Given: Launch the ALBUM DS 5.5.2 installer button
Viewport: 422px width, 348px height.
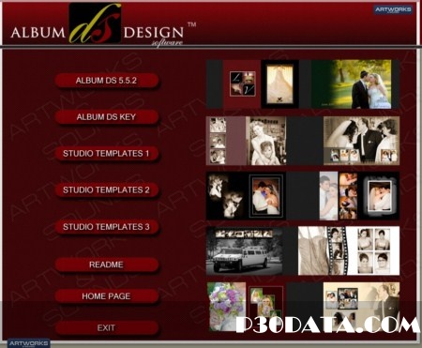Looking at the screenshot, I should [x=106, y=81].
